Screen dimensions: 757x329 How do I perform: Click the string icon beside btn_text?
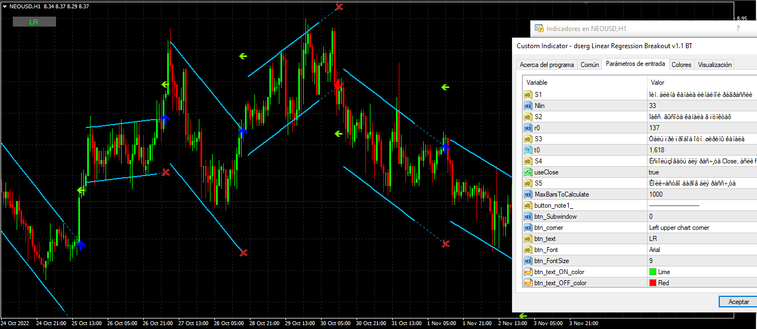pyautogui.click(x=528, y=239)
